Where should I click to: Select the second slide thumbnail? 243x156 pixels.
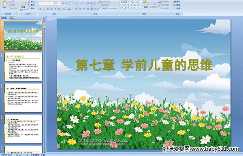pyautogui.click(x=23, y=67)
